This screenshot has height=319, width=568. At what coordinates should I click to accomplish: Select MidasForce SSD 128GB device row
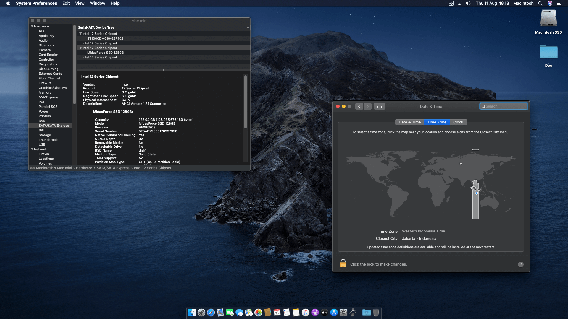pyautogui.click(x=106, y=53)
